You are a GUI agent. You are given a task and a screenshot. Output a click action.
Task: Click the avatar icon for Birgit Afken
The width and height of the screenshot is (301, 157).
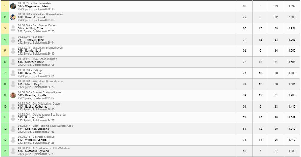(13, 84)
